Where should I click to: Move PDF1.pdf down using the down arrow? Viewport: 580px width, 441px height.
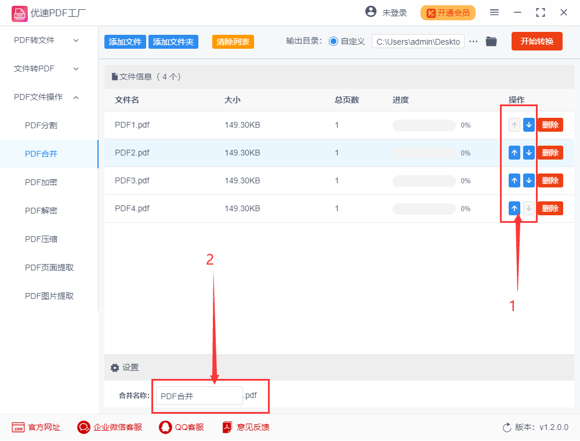pos(528,124)
